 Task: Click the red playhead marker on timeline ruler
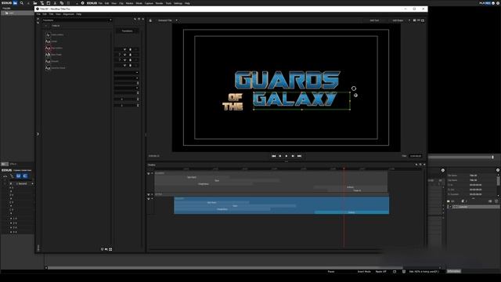pos(344,168)
